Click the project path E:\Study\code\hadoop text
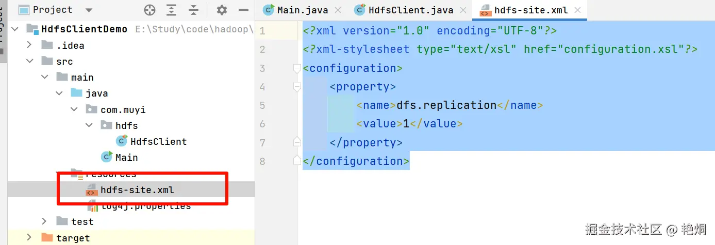Image resolution: width=715 pixels, height=245 pixels. tap(194, 29)
